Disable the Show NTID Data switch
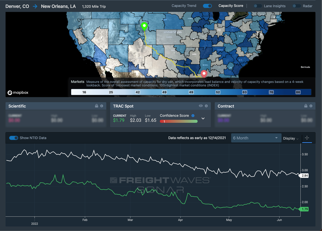This screenshot has width=322, height=231. tap(14, 138)
